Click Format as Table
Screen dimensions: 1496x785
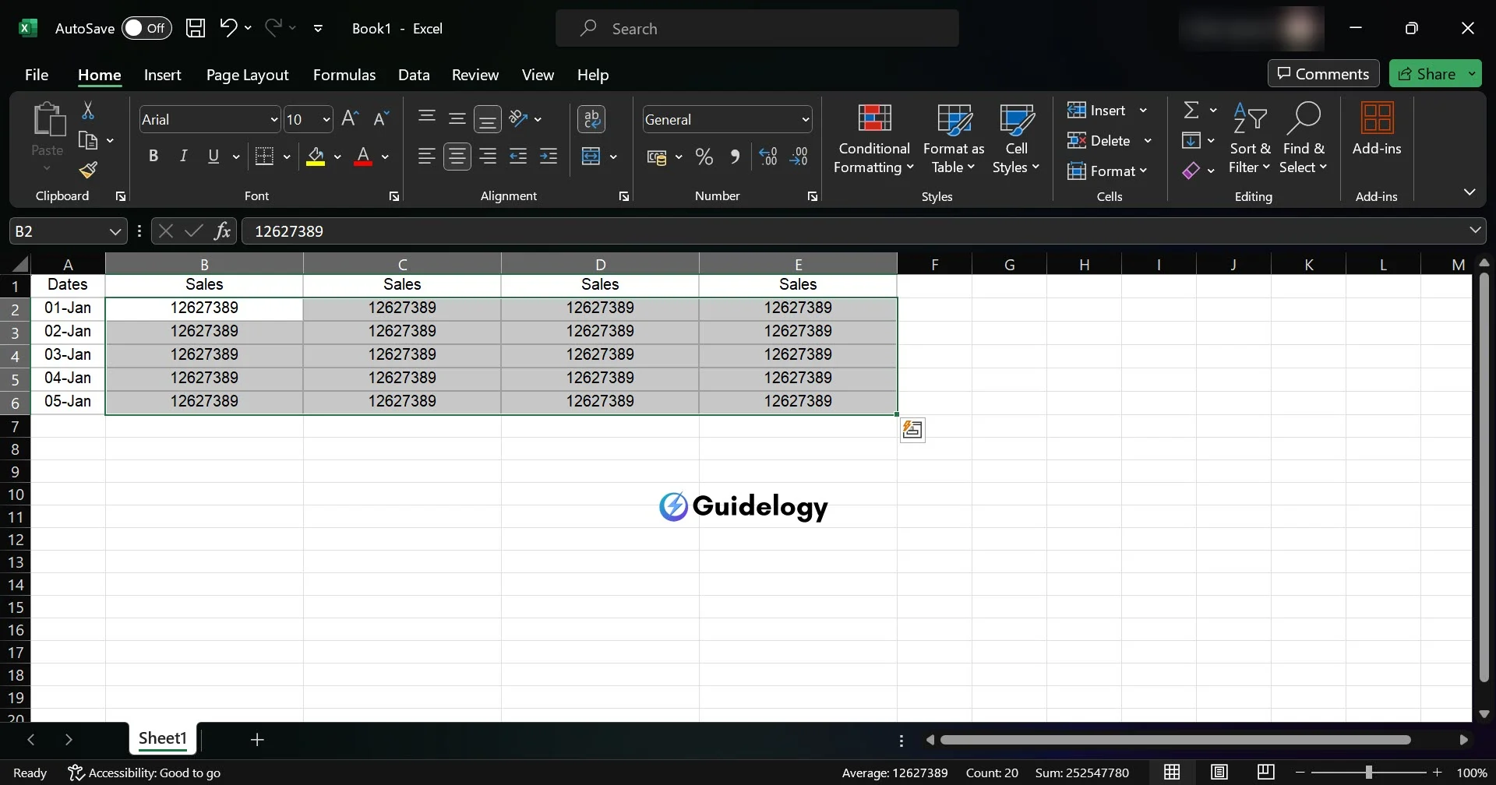coord(954,139)
